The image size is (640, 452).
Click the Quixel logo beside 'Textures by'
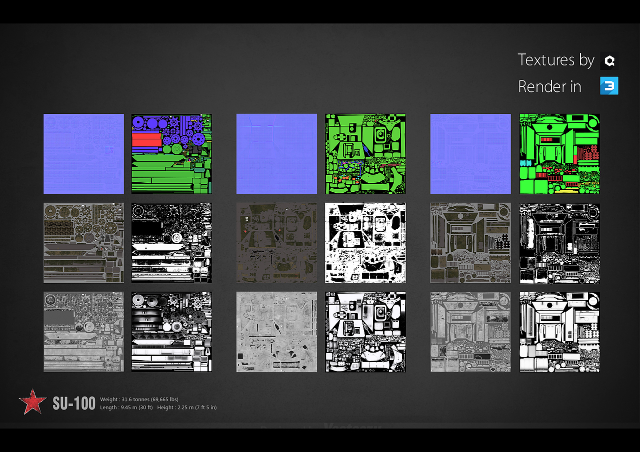609,61
